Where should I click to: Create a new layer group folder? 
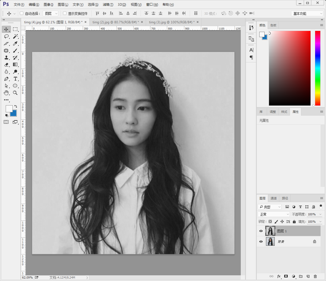tap(300, 276)
